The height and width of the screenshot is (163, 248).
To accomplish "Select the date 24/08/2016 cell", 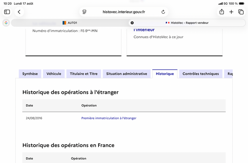I will click(x=34, y=118).
